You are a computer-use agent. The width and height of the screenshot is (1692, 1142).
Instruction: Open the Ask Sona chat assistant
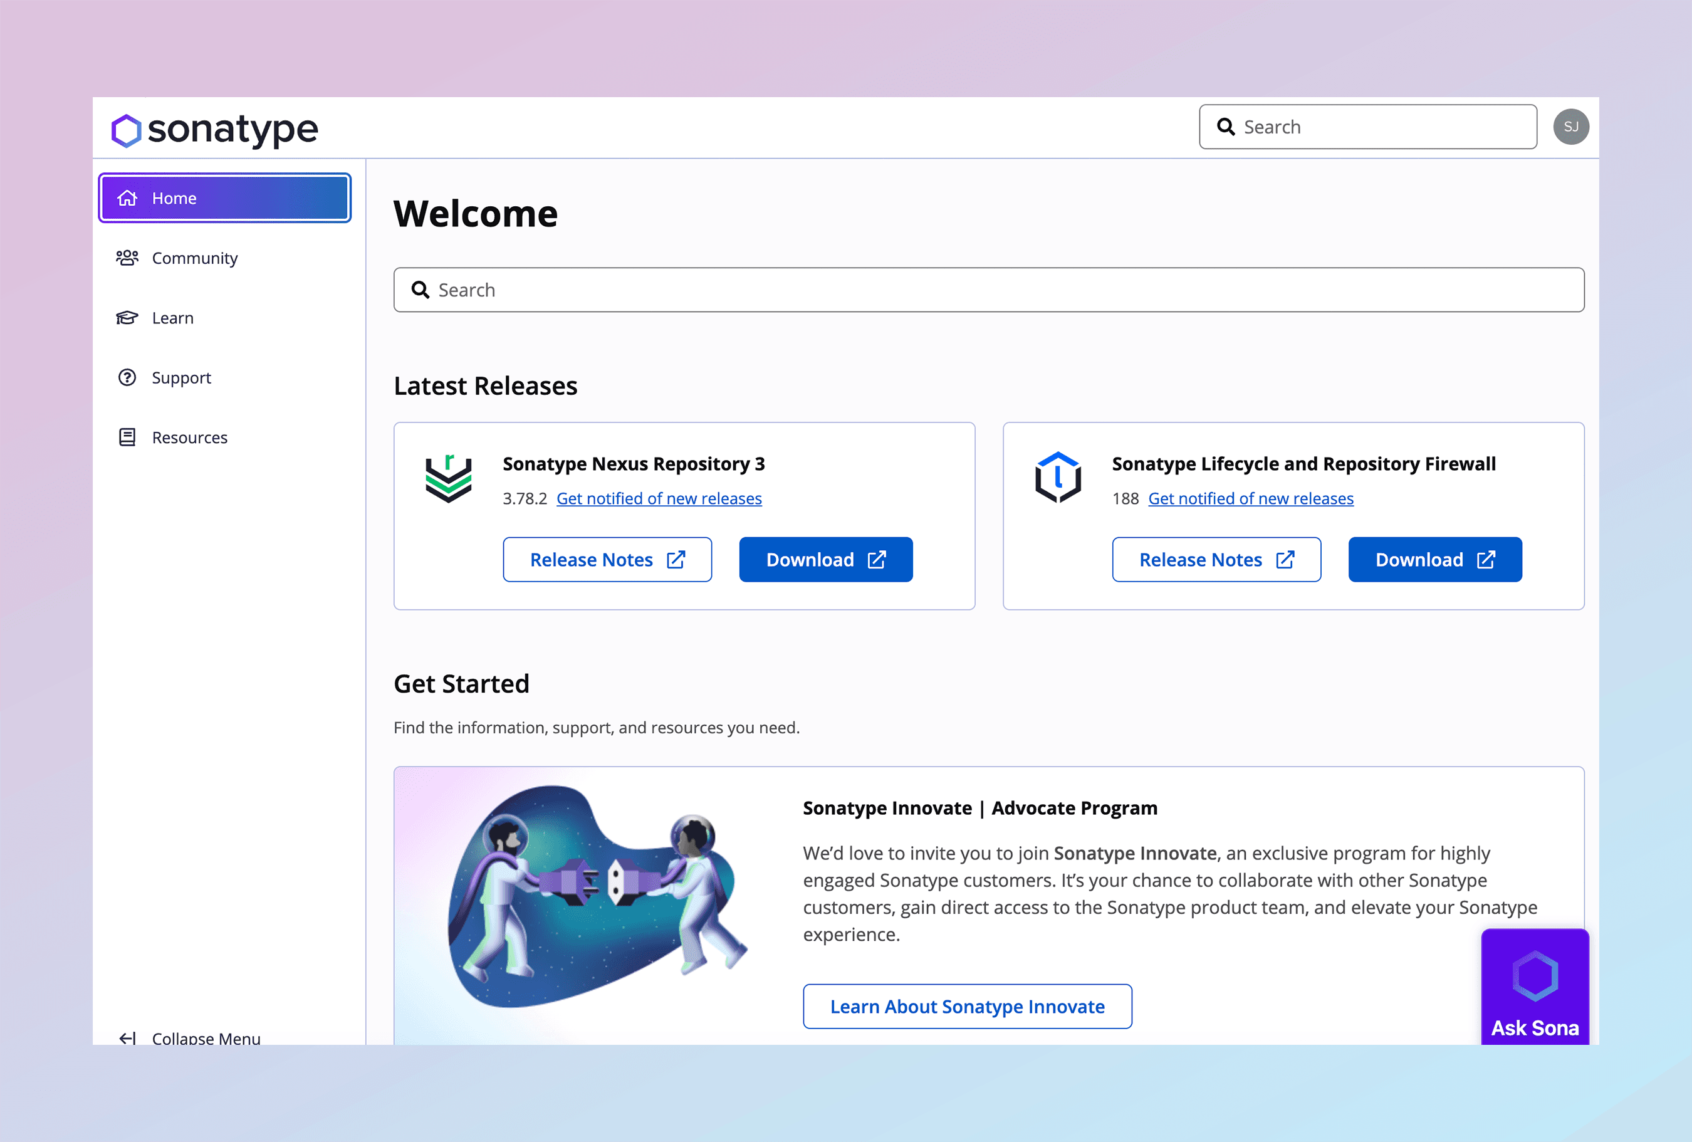[1535, 987]
